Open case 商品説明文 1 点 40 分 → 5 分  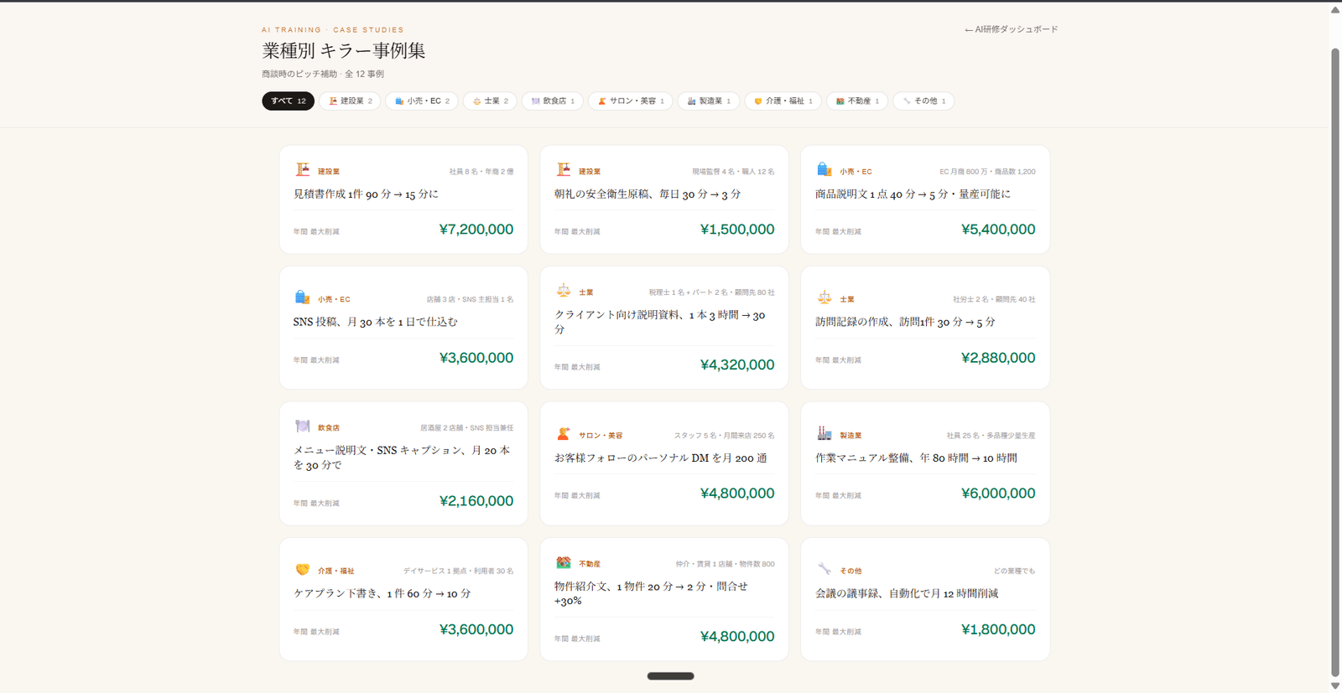(x=925, y=199)
